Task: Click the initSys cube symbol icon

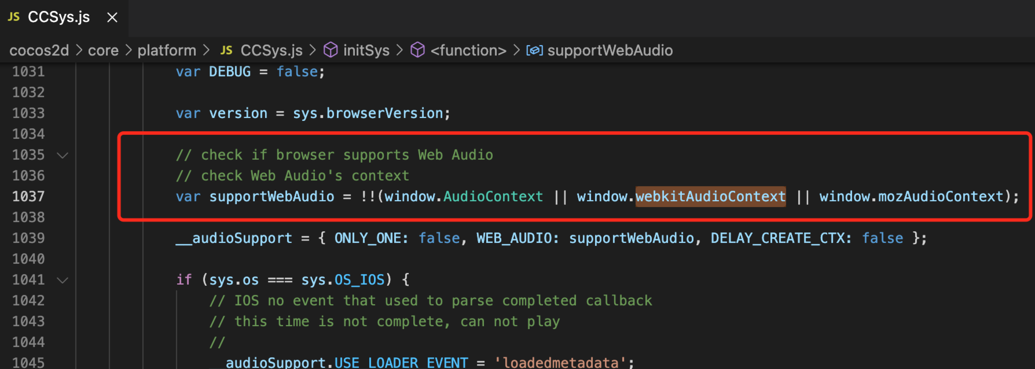Action: click(x=331, y=51)
